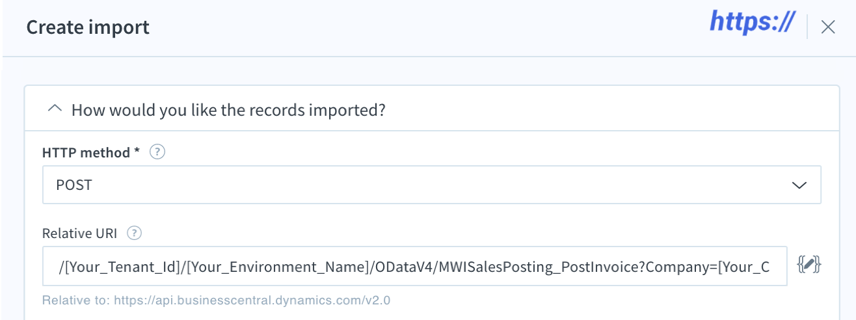Open help for HTTP method
The width and height of the screenshot is (856, 320).
pyautogui.click(x=157, y=152)
